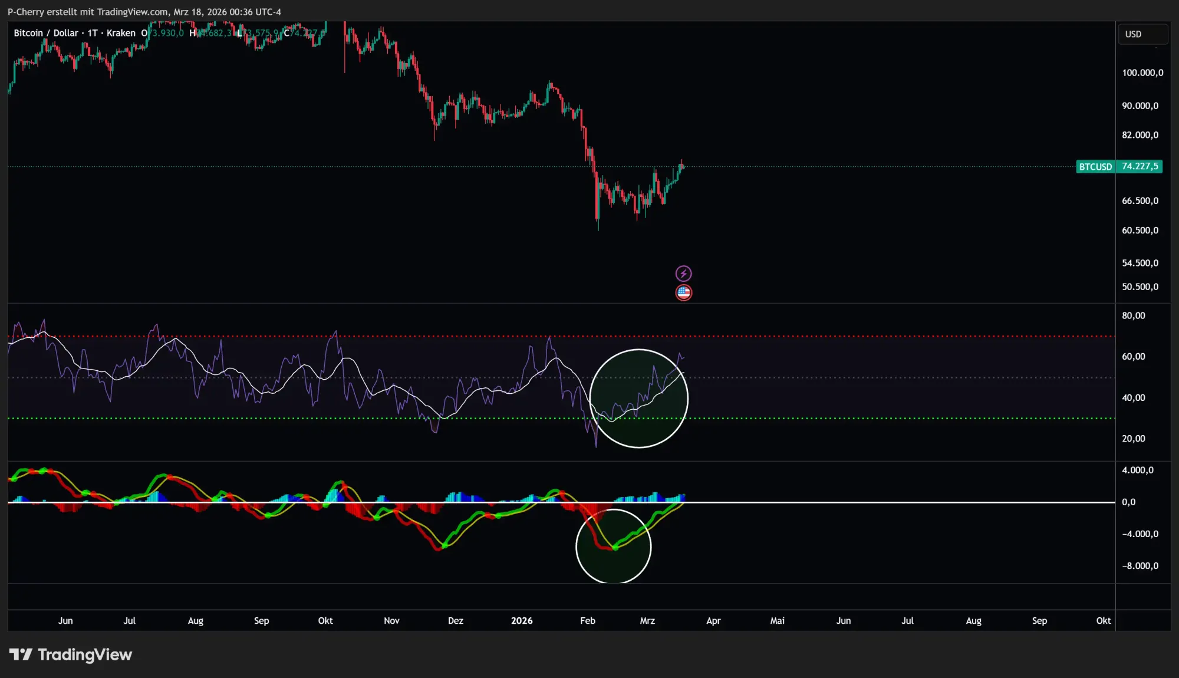The image size is (1179, 678).
Task: Click the white circle annotation on the RSI panel
Action: (x=639, y=399)
